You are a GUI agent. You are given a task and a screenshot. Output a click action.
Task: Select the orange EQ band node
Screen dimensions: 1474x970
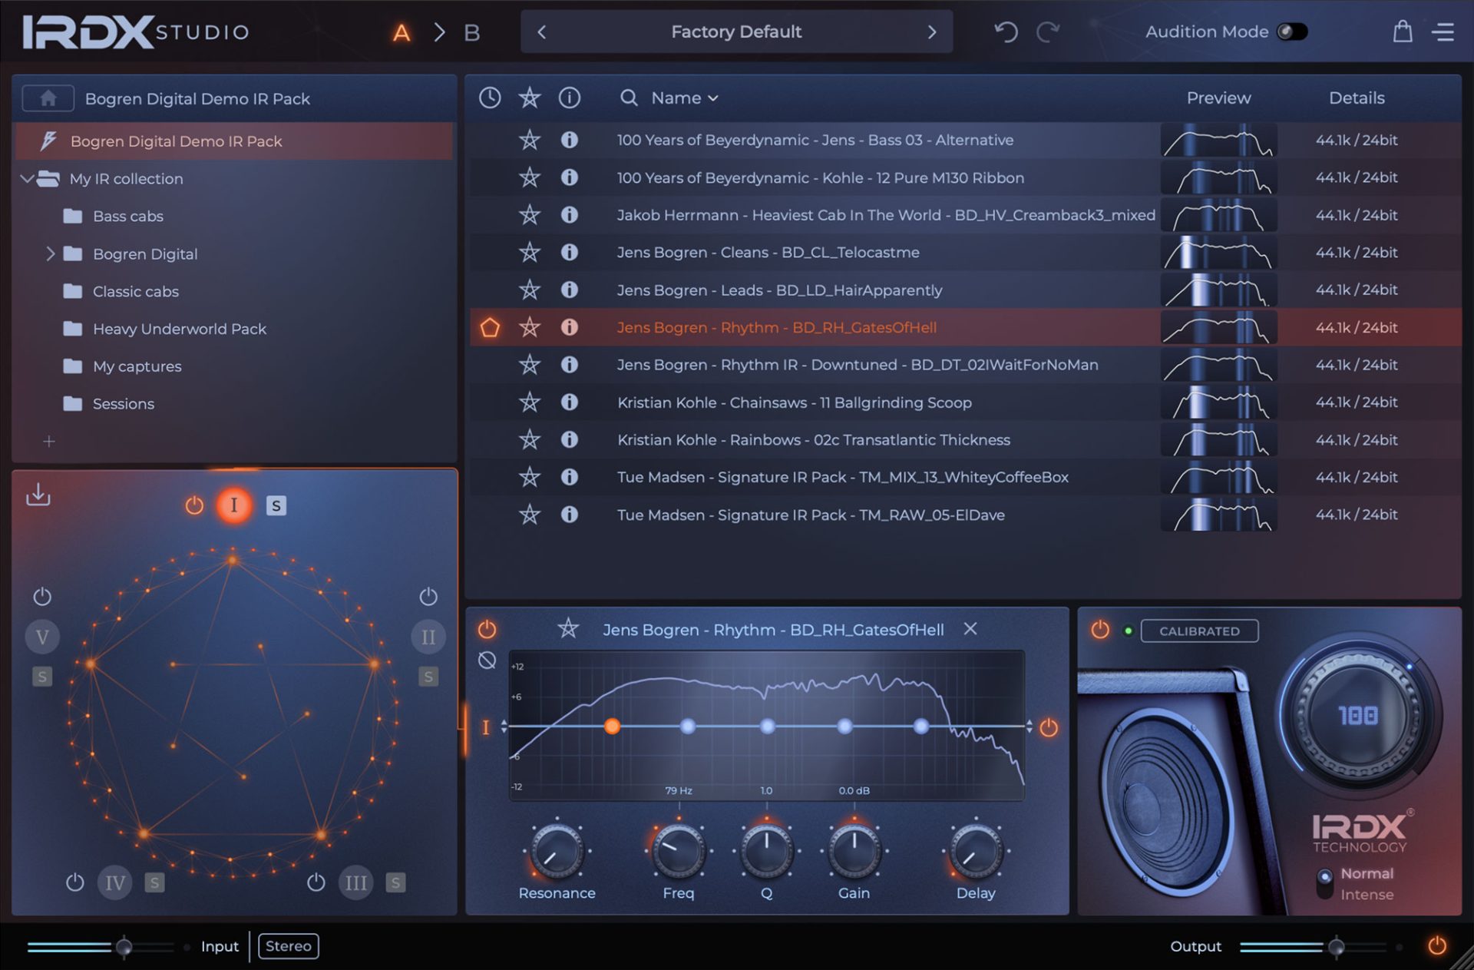[612, 726]
